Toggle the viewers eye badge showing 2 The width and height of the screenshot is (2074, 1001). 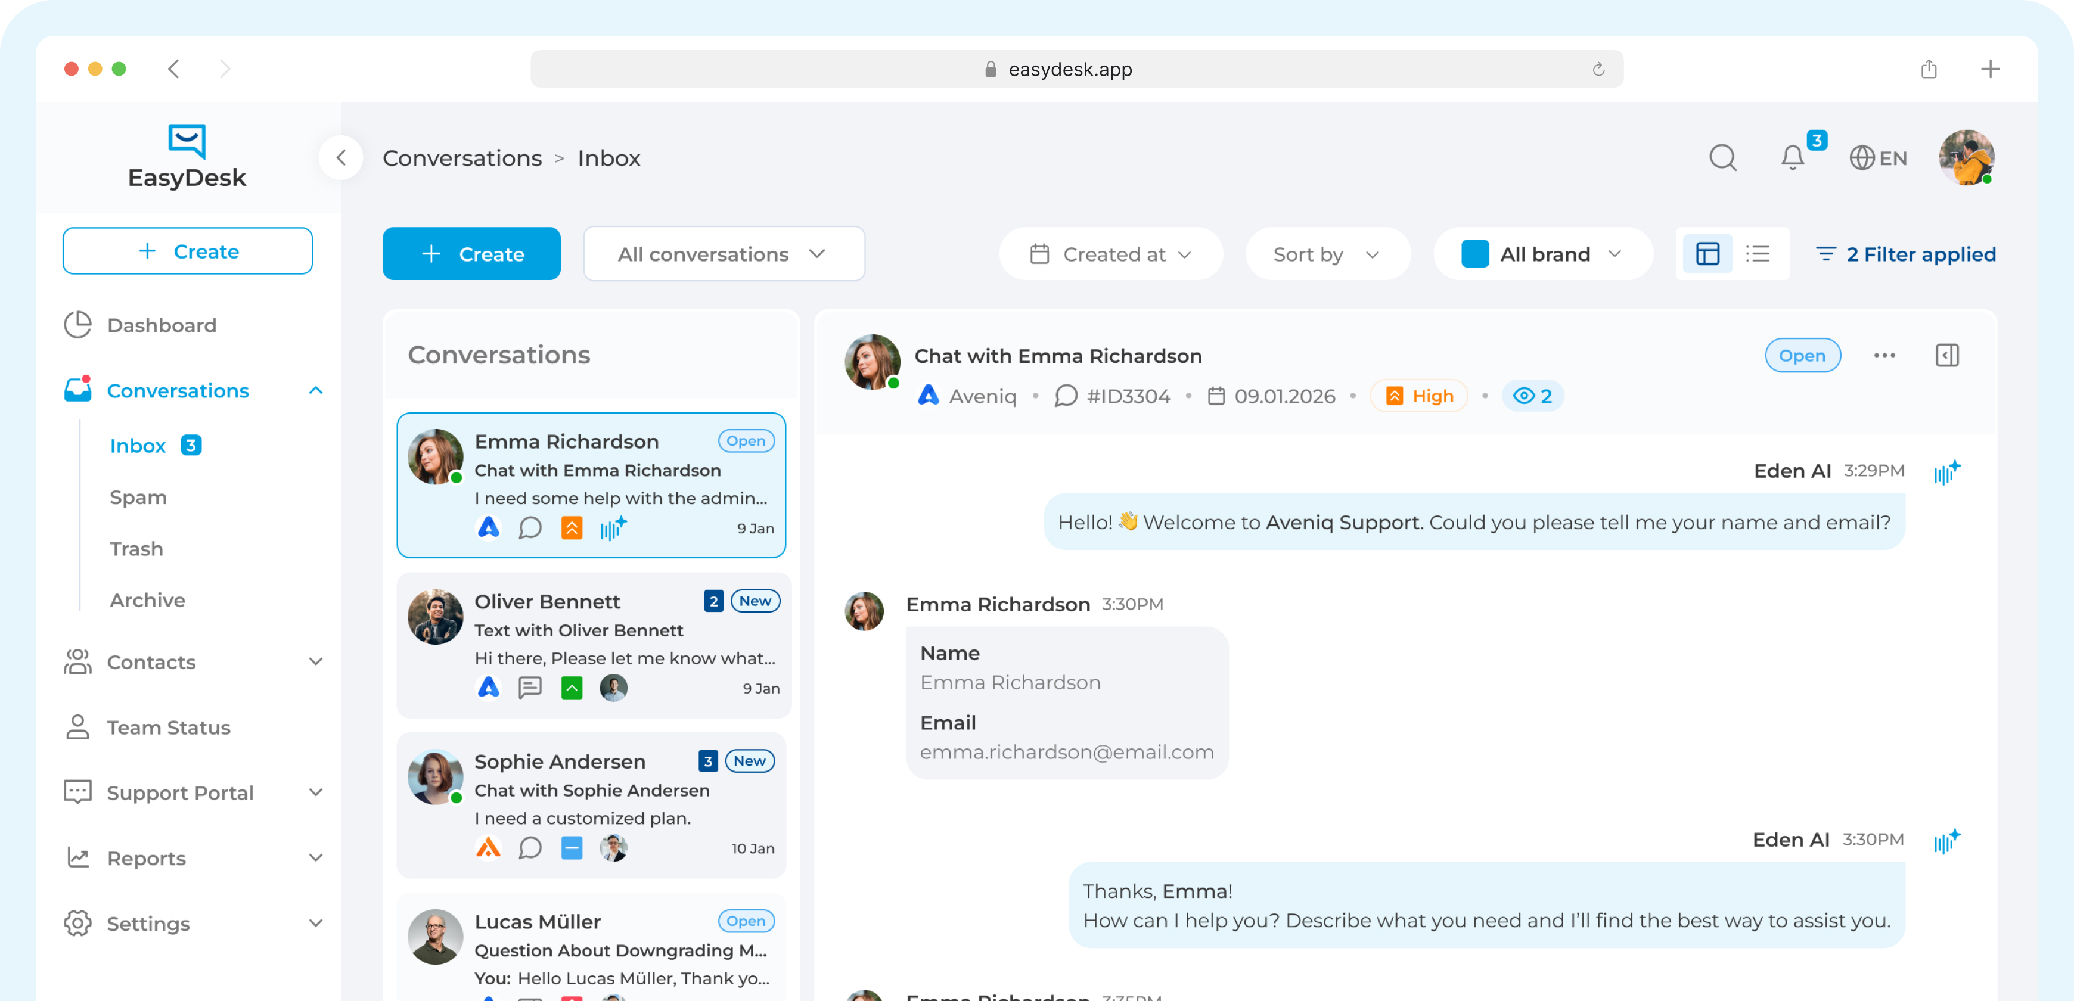pyautogui.click(x=1532, y=396)
